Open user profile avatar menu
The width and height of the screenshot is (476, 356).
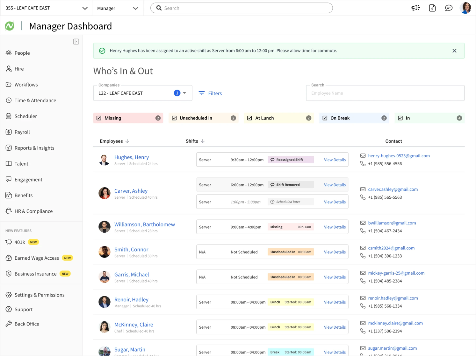(465, 8)
